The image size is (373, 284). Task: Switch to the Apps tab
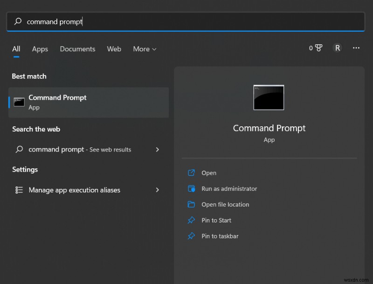pos(40,49)
